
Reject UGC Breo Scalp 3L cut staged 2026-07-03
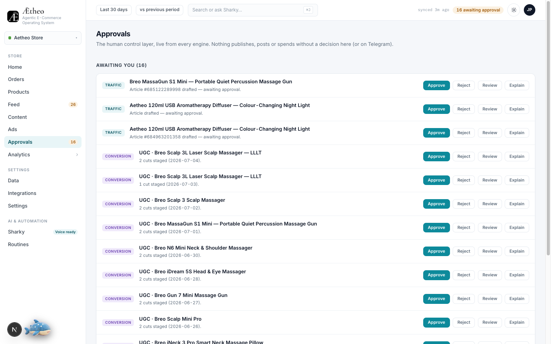pos(464,180)
